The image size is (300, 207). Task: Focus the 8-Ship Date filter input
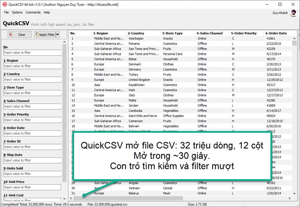tap(32, 161)
